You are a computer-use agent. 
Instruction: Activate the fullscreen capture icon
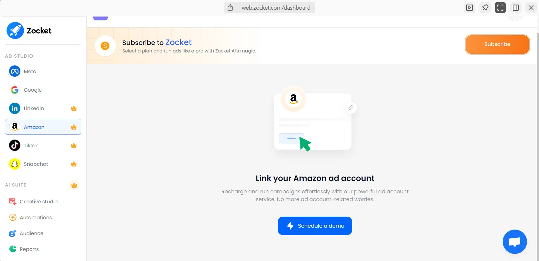coord(500,7)
